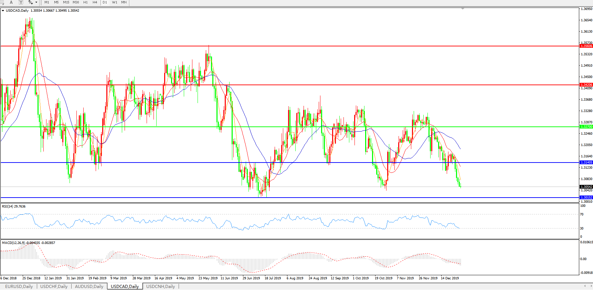Open the arrows tool dropdown arrow
593x290 pixels.
36,2
